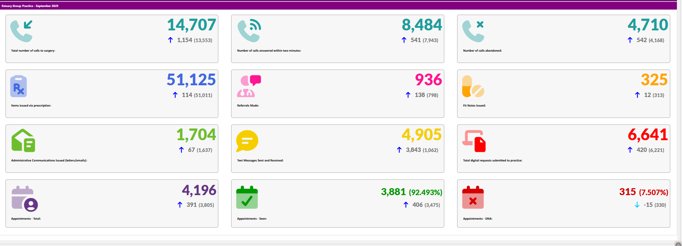682x246 pixels.
Task: Click the red Appointments DNA calendar icon
Action: 473,198
